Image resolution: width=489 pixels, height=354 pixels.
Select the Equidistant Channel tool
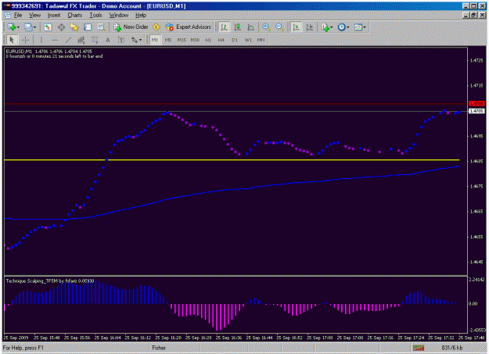pos(81,40)
